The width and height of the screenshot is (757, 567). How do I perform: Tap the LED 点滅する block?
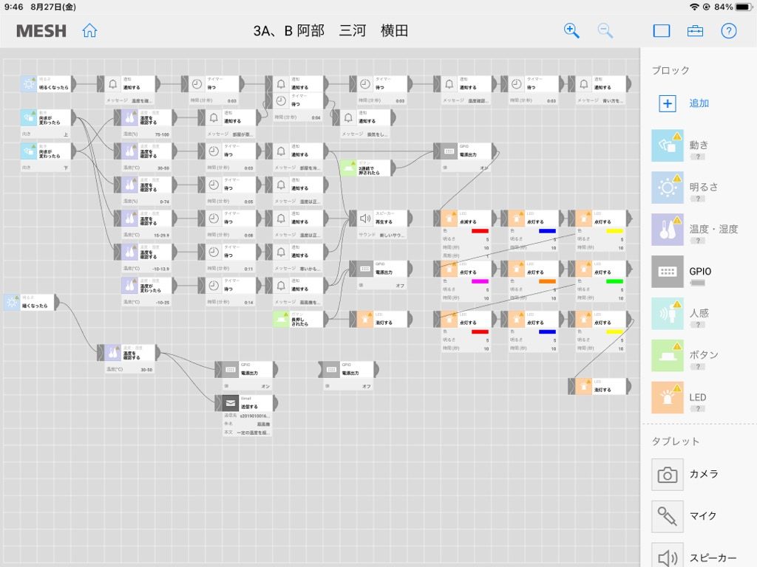[465, 219]
